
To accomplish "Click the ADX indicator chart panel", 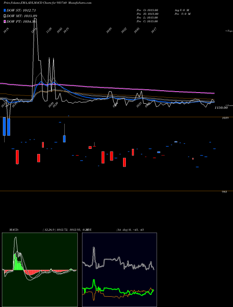I will [x=119, y=270].
